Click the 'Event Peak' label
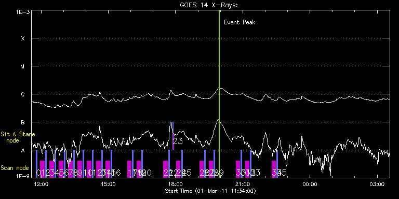 pyautogui.click(x=240, y=22)
